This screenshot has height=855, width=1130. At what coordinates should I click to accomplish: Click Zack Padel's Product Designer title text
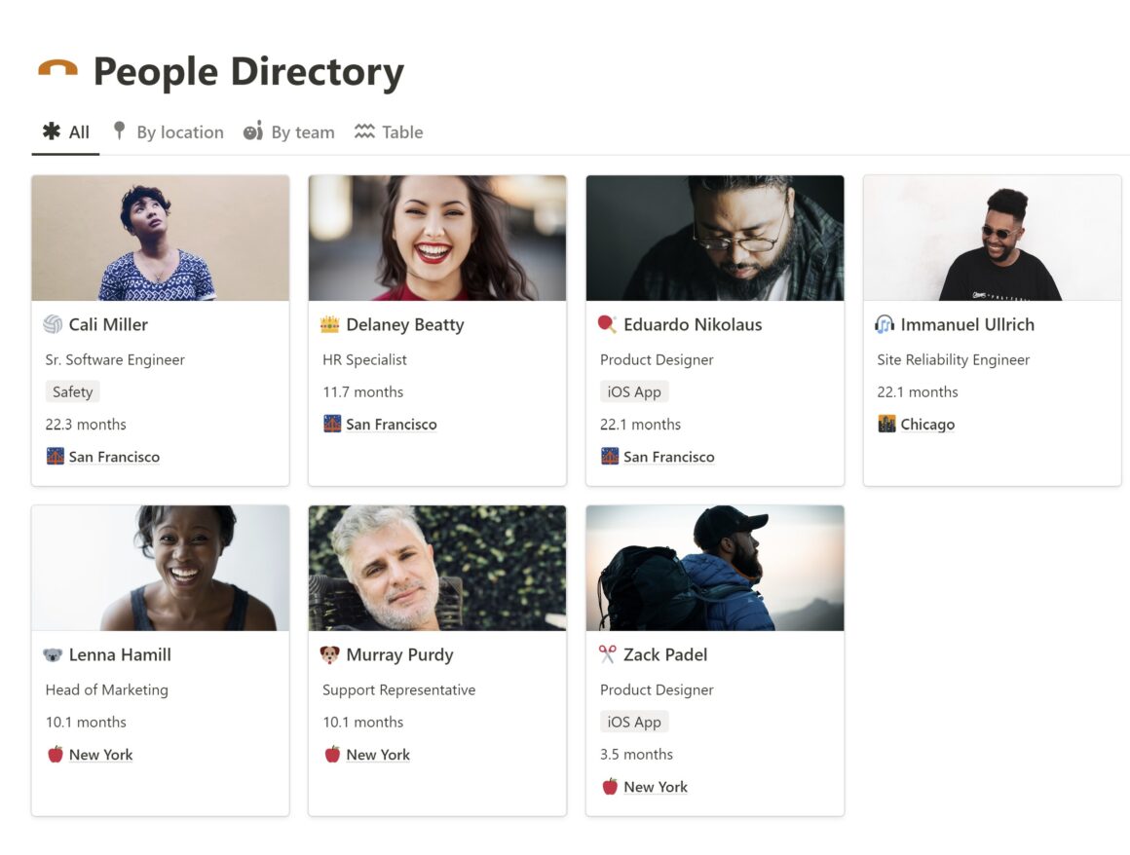(x=657, y=689)
